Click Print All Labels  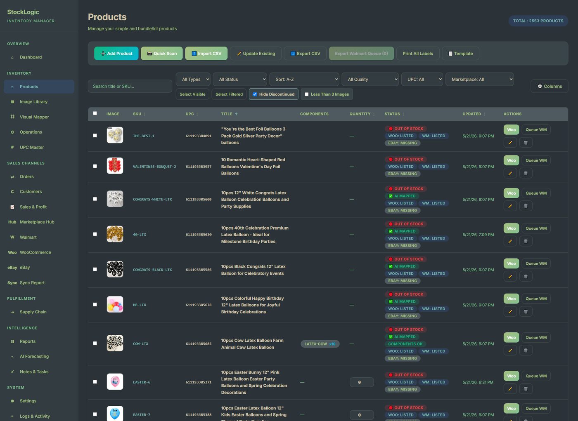click(418, 54)
